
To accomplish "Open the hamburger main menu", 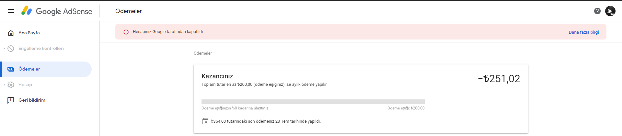I will coord(11,11).
